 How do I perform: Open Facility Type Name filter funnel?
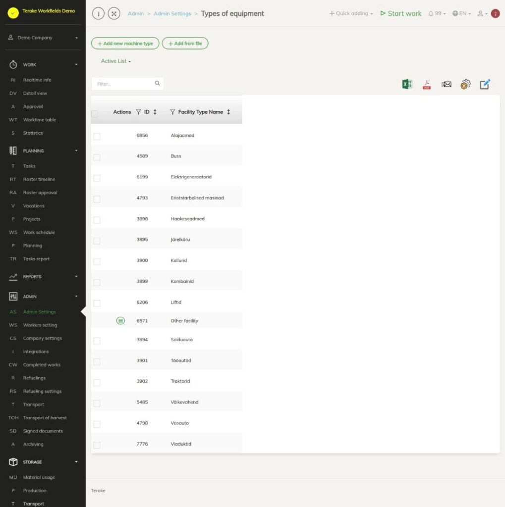point(172,112)
